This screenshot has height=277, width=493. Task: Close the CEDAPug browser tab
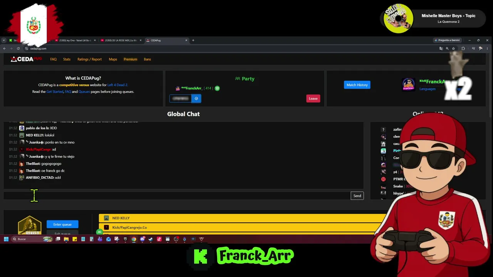[186, 40]
